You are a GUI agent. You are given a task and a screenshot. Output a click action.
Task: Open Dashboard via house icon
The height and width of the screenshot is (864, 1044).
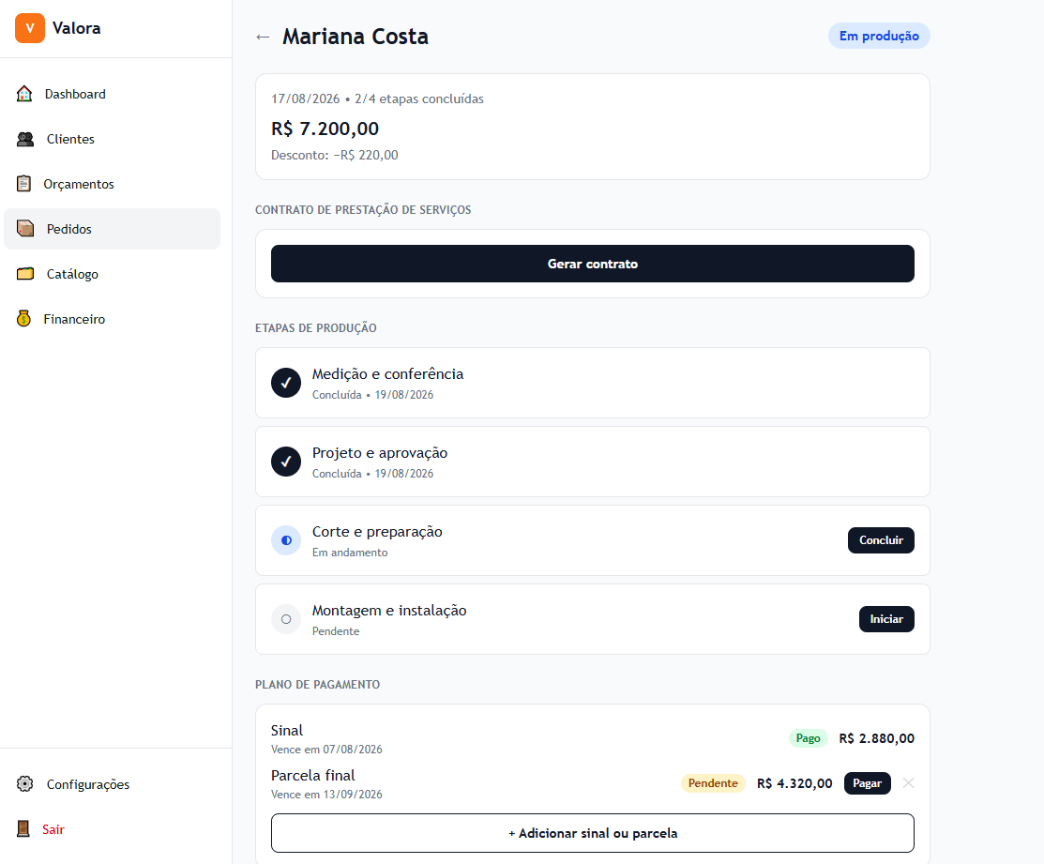[x=24, y=94]
